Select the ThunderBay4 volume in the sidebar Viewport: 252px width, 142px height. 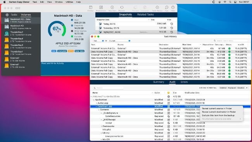21,40
